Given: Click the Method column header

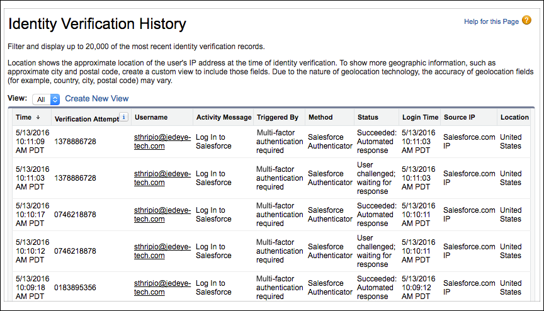Looking at the screenshot, I should pos(320,117).
